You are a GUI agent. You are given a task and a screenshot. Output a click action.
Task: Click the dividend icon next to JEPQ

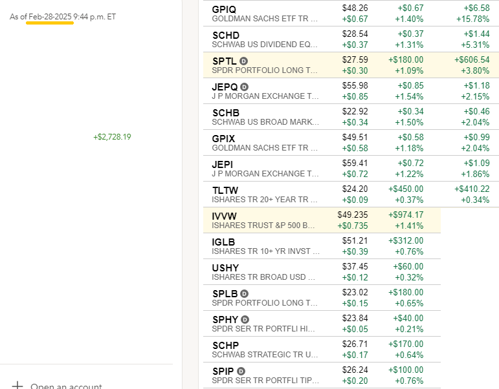244,87
